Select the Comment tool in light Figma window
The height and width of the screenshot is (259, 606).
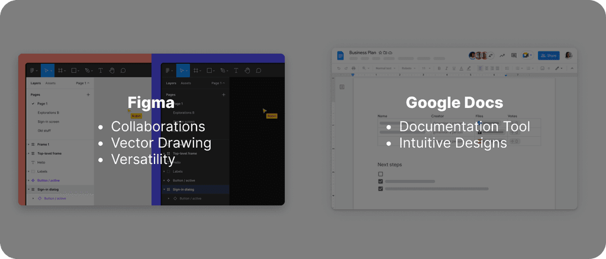[x=123, y=71]
